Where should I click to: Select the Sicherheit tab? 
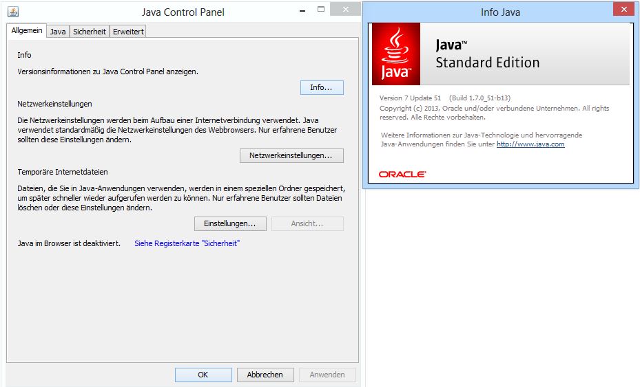pyautogui.click(x=90, y=32)
